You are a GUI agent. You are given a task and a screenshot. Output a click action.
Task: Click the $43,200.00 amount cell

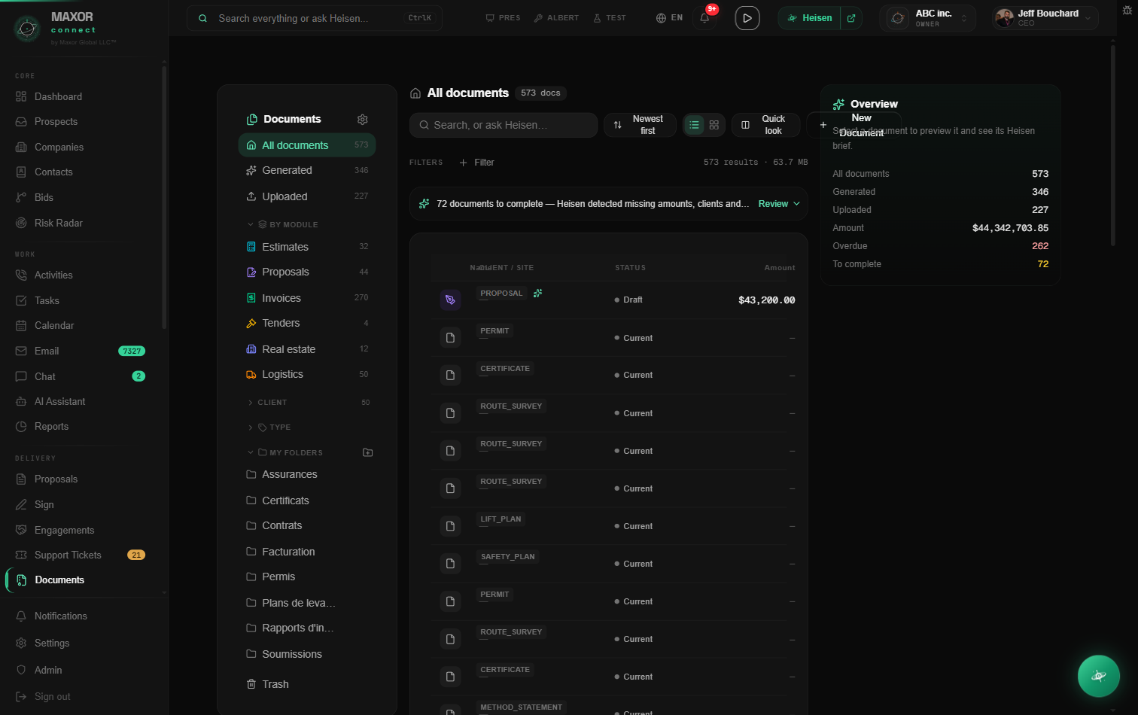pyautogui.click(x=766, y=300)
